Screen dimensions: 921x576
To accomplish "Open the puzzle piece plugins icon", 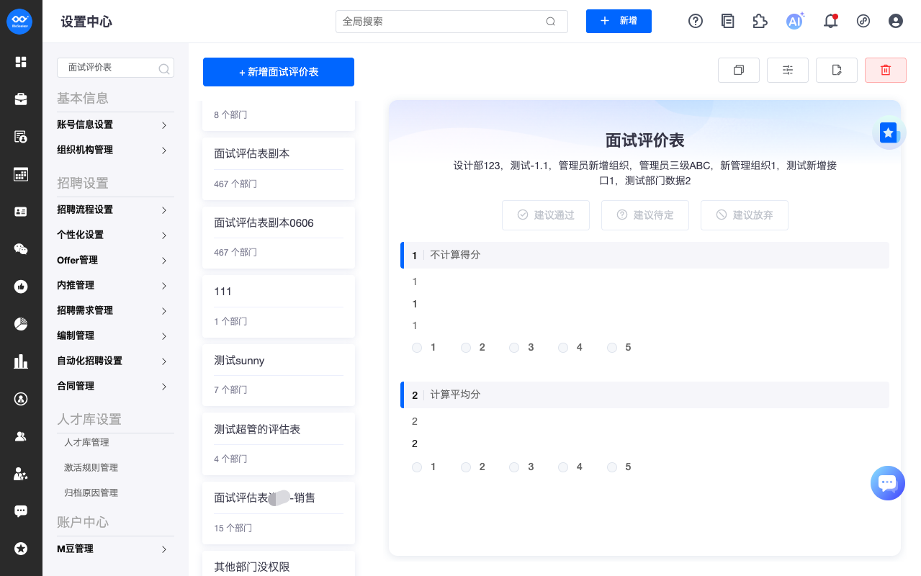I will coord(760,21).
